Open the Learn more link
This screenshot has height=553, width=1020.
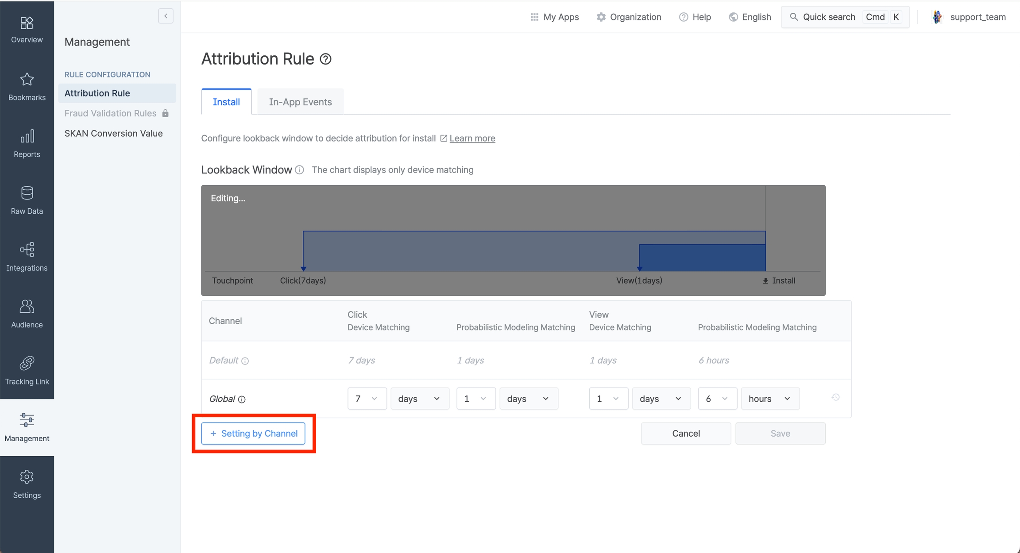point(472,138)
